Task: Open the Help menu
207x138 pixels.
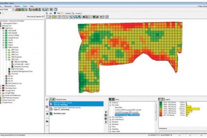Action: [x=31, y=6]
